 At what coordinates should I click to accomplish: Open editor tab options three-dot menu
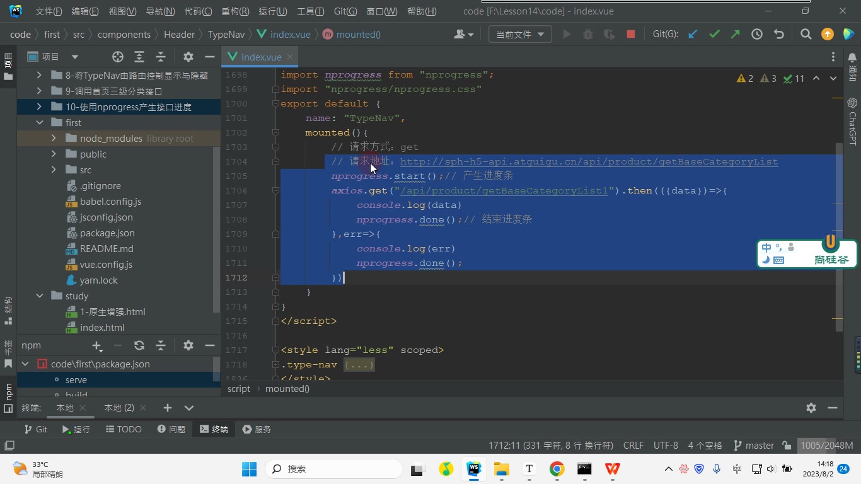[833, 57]
